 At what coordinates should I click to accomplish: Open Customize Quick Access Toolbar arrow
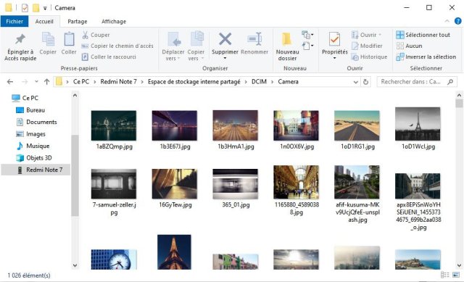pyautogui.click(x=45, y=8)
